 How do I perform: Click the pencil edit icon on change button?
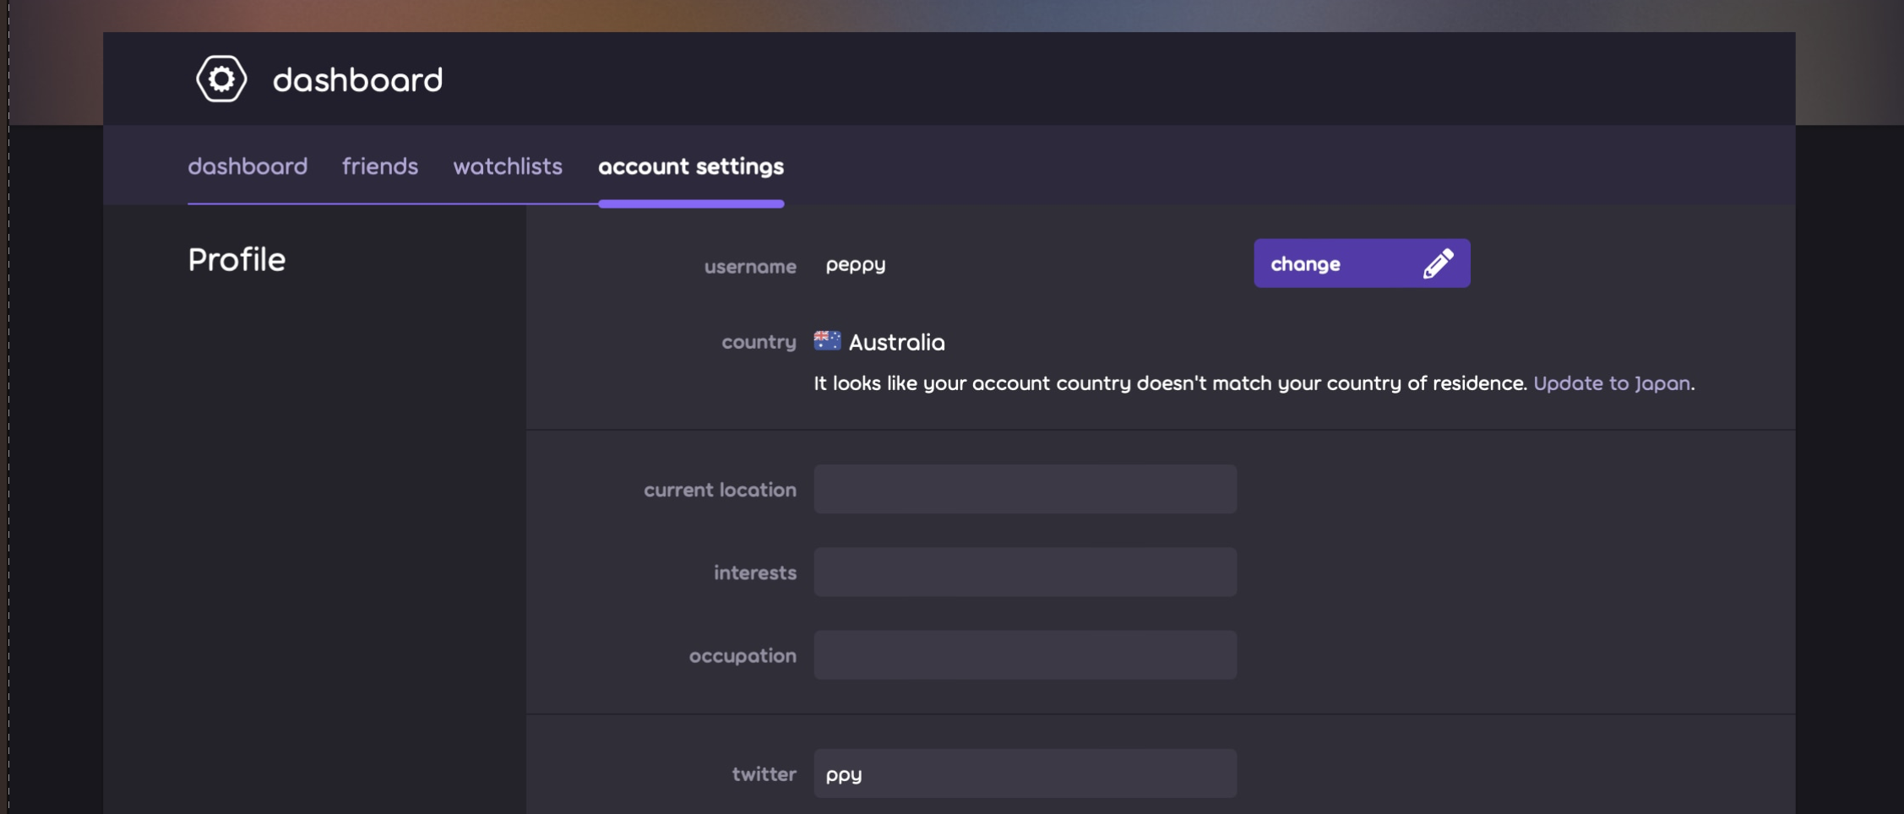1439,263
